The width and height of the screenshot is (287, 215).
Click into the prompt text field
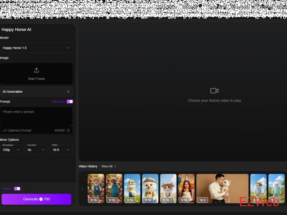[36, 116]
